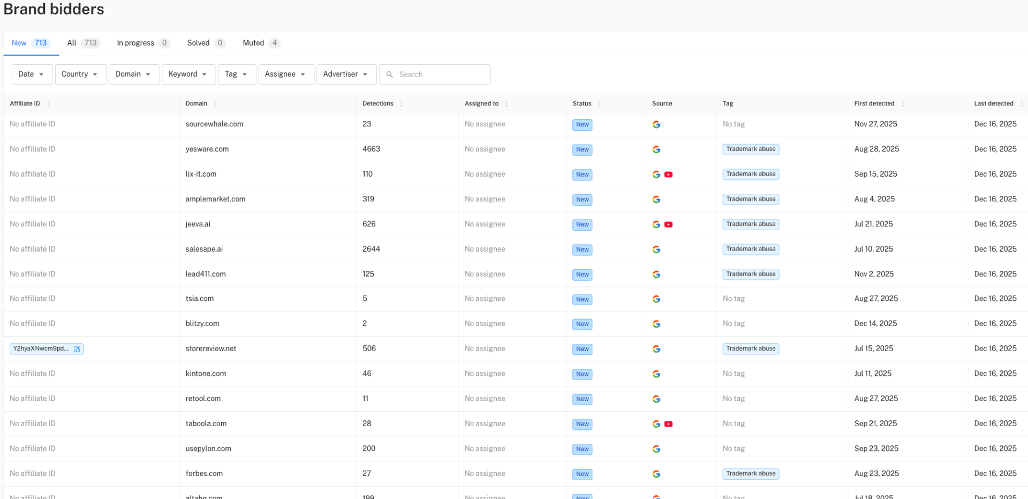Click the Trademark abuse tag for amplemarket.com
Viewport: 1028px width, 499px height.
click(x=751, y=199)
